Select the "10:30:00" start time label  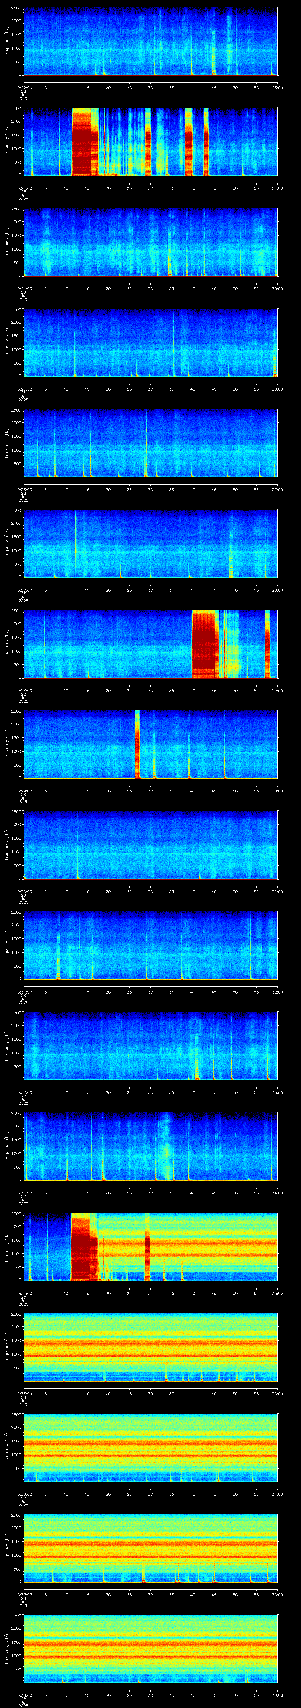(23, 891)
